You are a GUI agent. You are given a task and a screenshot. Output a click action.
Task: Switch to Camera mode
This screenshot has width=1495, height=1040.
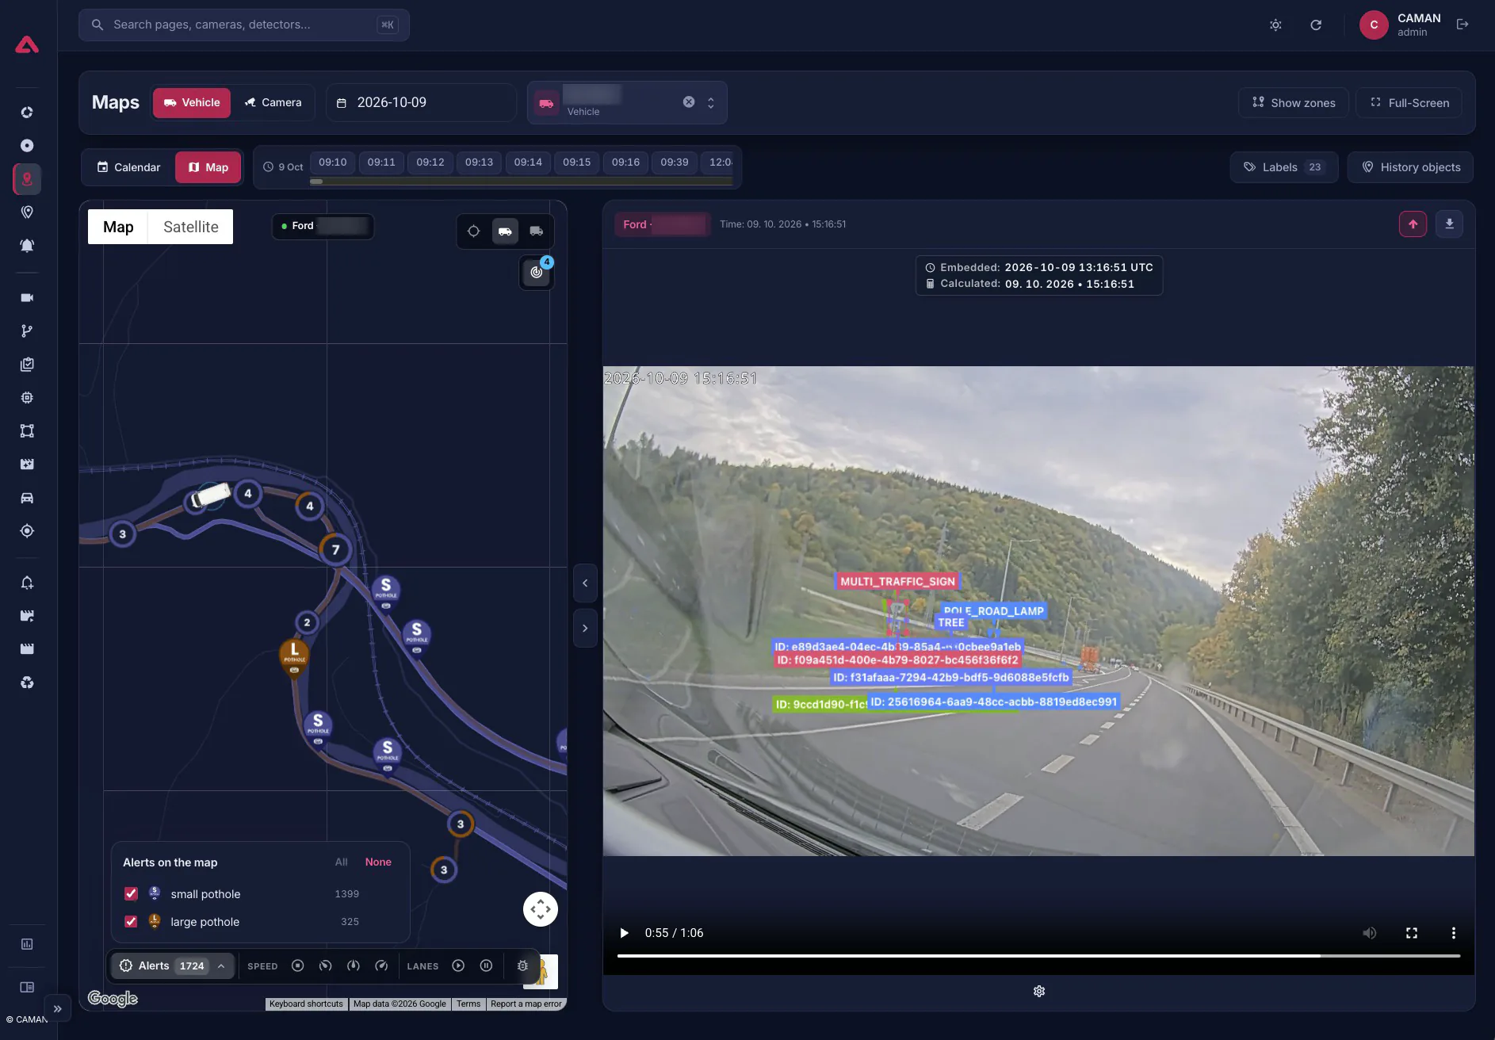coord(273,103)
